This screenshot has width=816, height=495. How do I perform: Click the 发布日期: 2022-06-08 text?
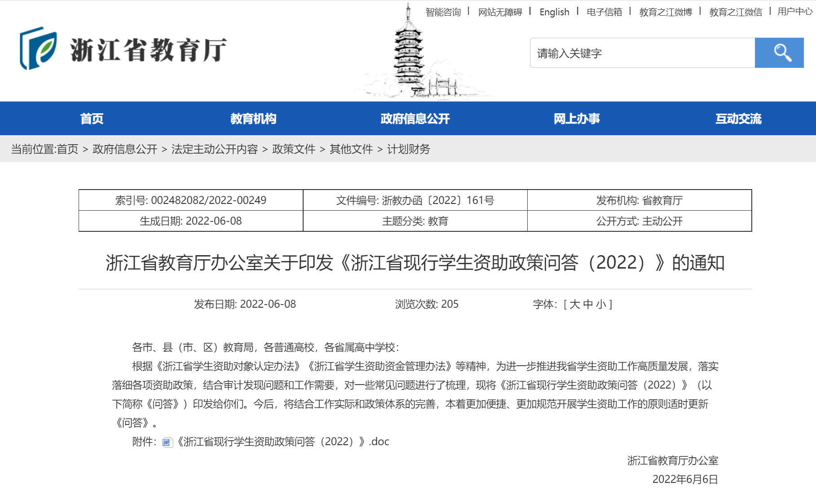[245, 305]
